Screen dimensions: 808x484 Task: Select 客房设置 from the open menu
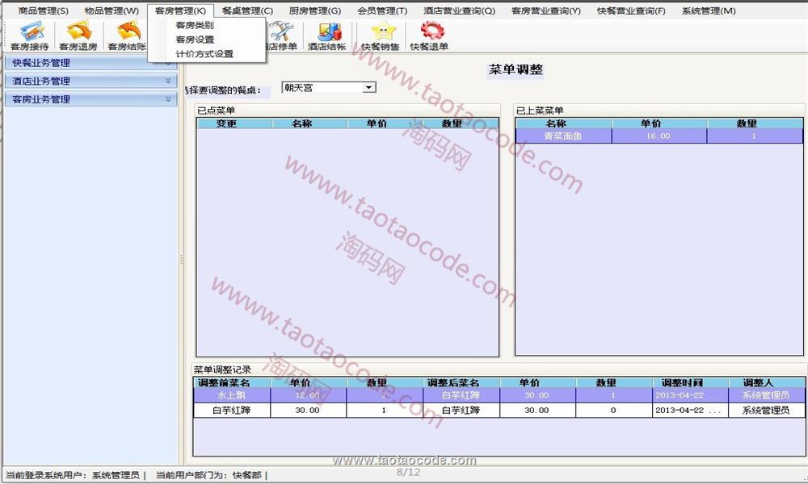(x=195, y=40)
